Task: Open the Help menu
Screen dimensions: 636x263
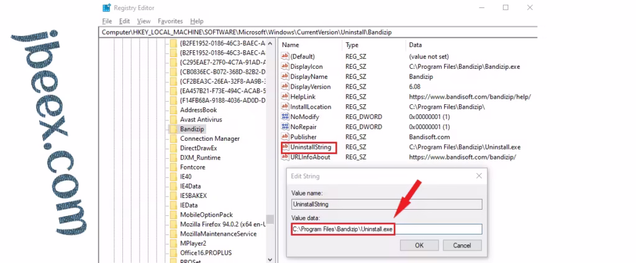Action: click(x=197, y=21)
